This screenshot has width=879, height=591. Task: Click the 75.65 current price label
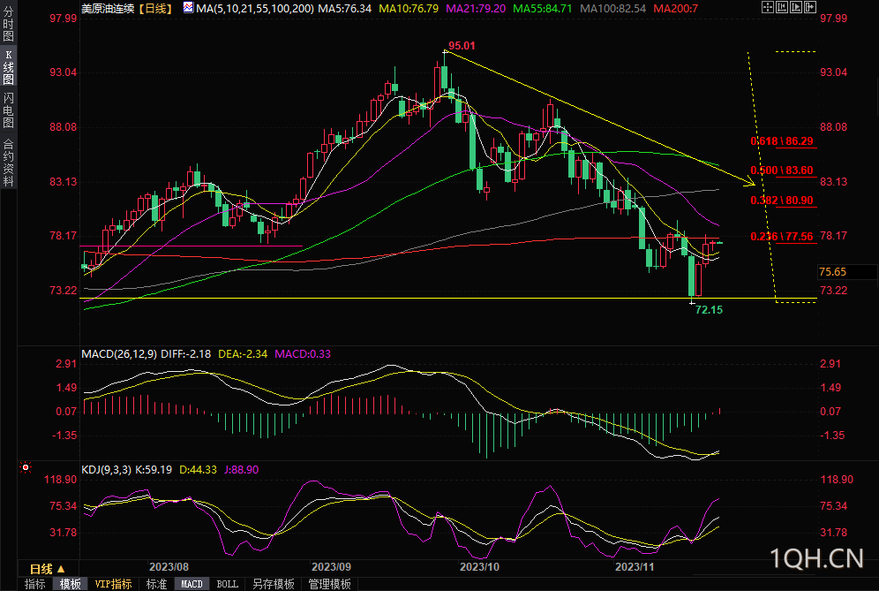click(x=832, y=272)
